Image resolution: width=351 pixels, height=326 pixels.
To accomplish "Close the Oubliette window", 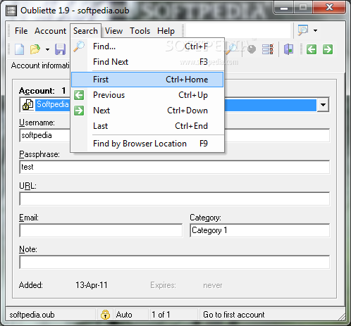I will click(329, 8).
